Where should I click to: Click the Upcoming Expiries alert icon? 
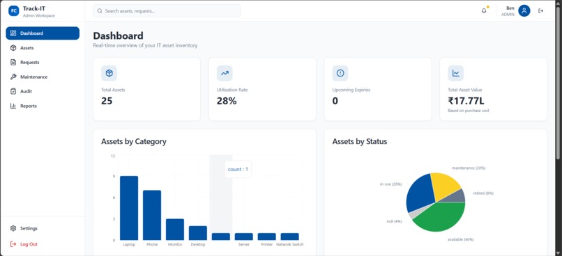(340, 73)
